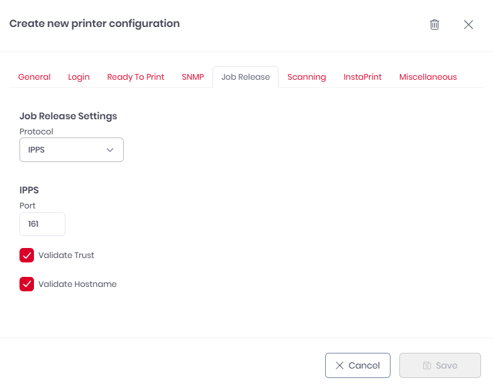
Task: Click the Save button
Action: tap(440, 365)
